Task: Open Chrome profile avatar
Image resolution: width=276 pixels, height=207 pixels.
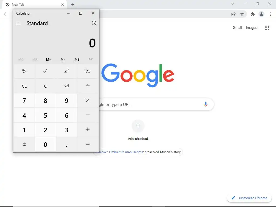Action: point(261,14)
